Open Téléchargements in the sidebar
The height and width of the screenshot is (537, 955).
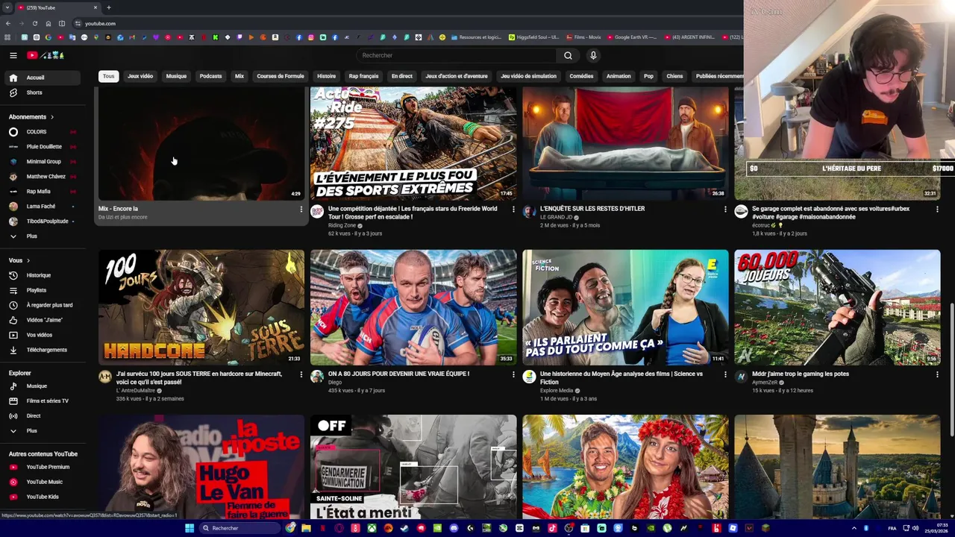tap(44, 350)
